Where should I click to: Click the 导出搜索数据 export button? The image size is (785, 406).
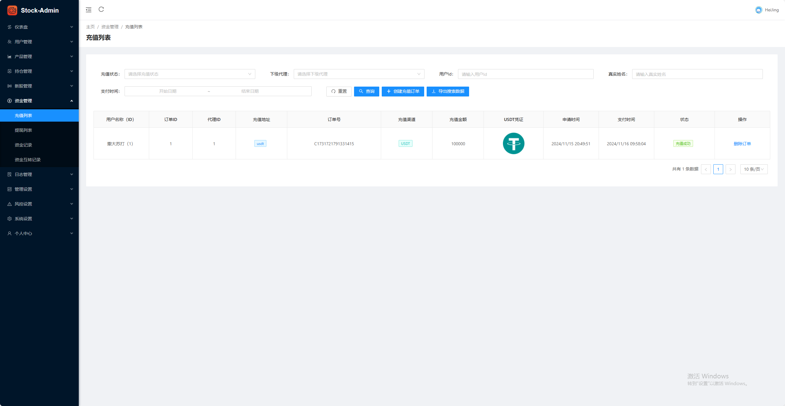click(x=448, y=91)
